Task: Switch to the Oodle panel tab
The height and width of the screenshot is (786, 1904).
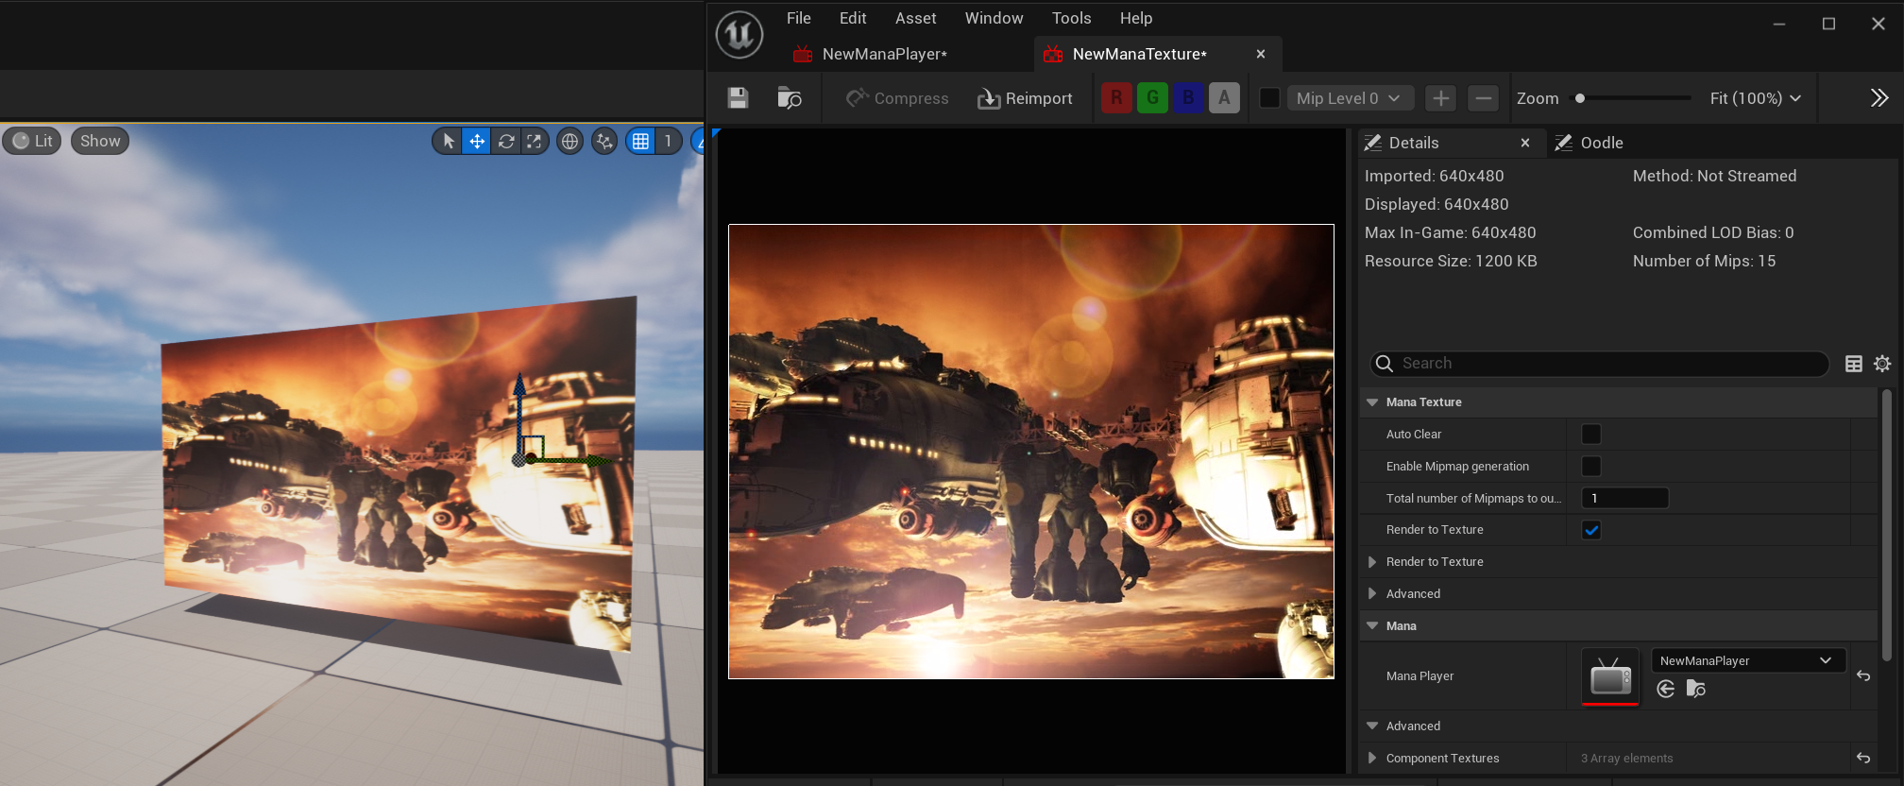Action: [1601, 143]
